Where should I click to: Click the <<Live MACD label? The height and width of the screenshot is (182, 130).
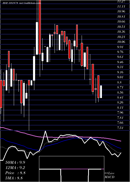[109, 175]
